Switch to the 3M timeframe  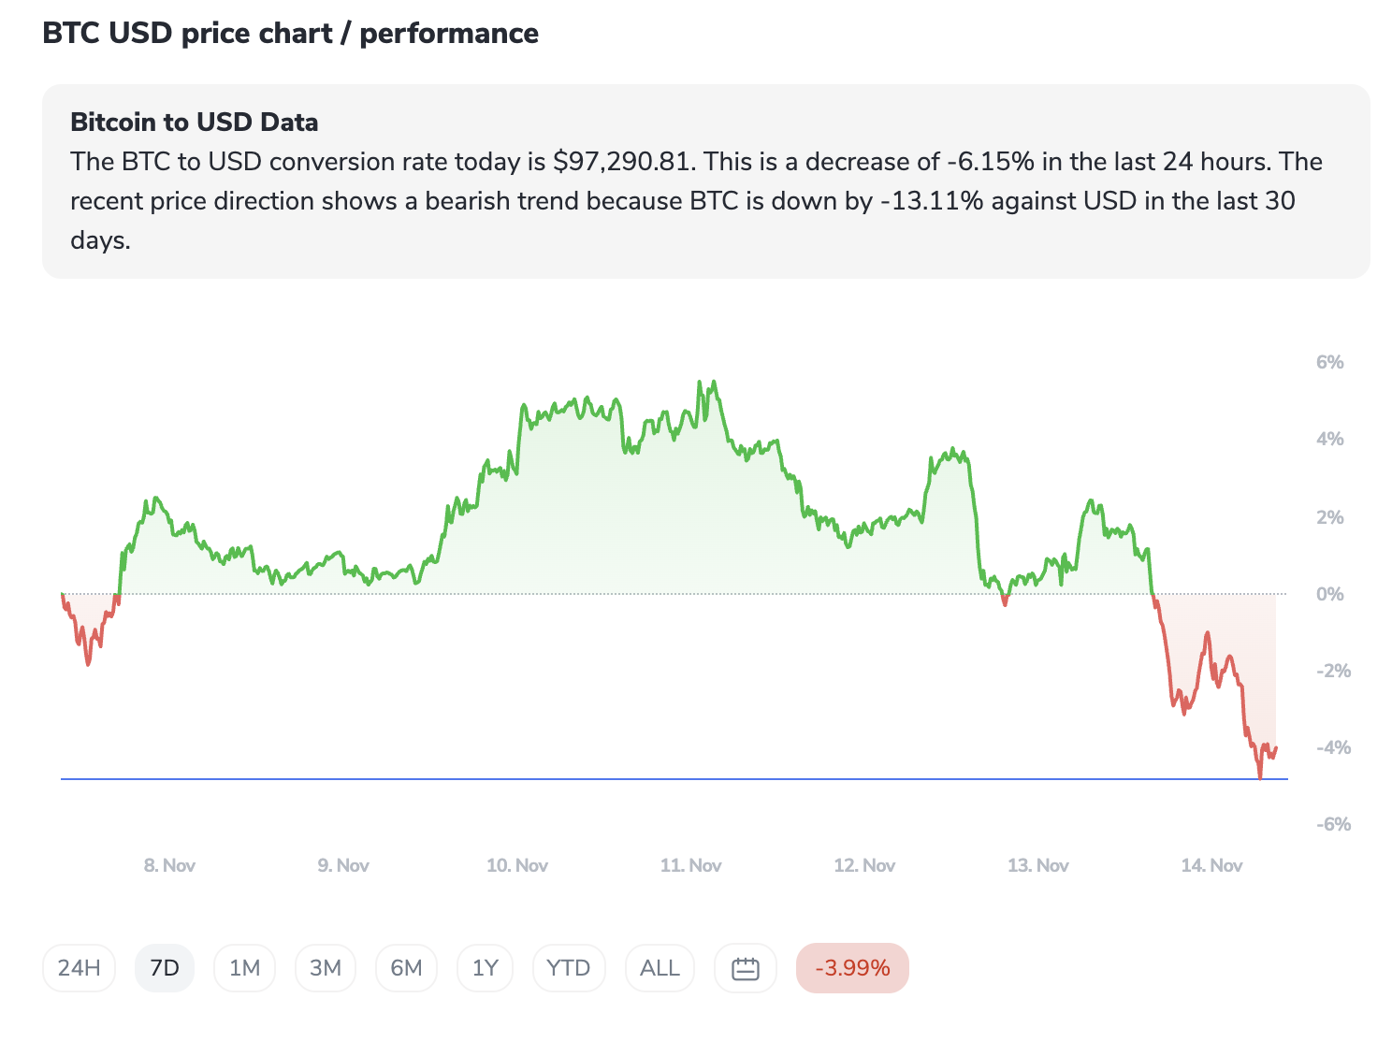coord(326,968)
